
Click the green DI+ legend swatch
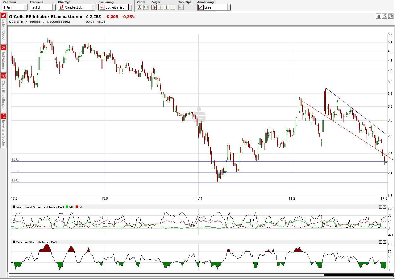pos(67,207)
